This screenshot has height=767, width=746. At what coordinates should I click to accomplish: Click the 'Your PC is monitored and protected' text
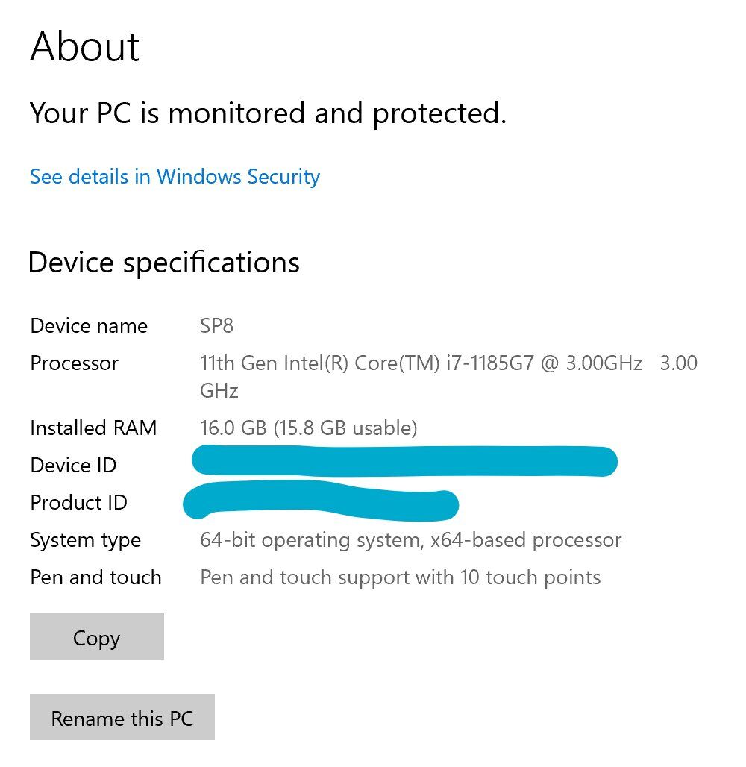coord(268,113)
